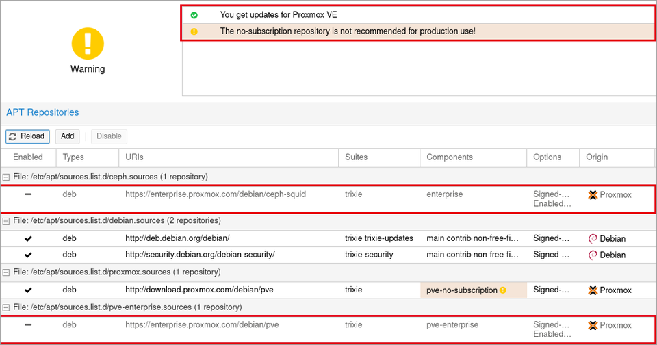Click the Proxmox logo in pve-enterprise row
Image resolution: width=657 pixels, height=345 pixels.
pos(593,325)
